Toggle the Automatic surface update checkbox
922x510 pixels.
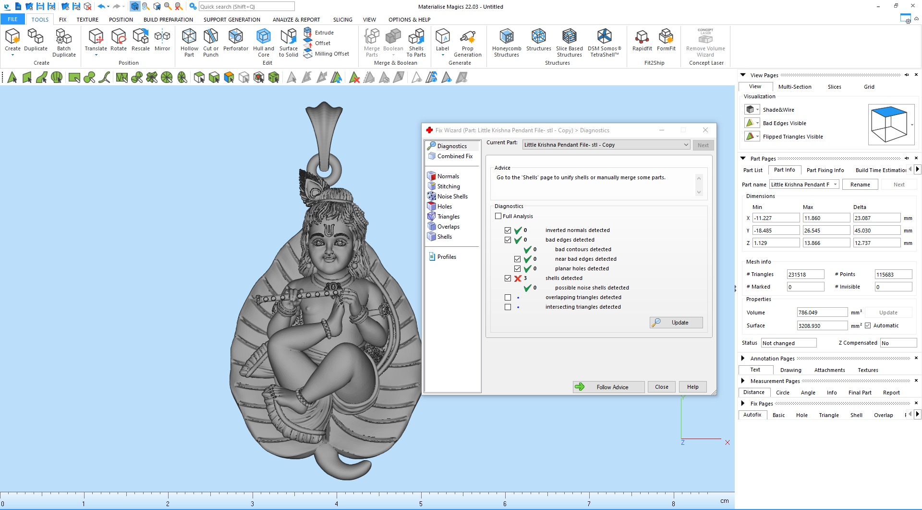[x=868, y=325]
